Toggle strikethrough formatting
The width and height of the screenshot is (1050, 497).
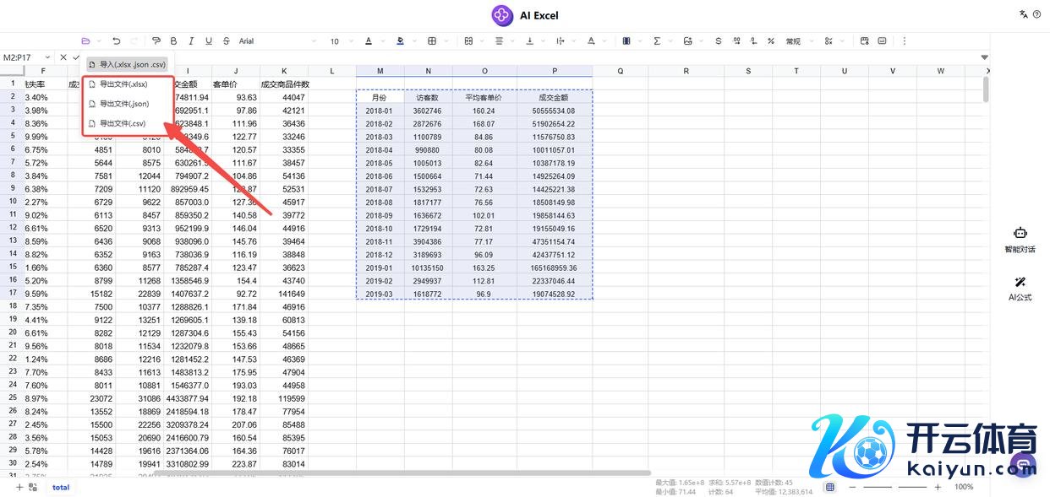click(227, 41)
